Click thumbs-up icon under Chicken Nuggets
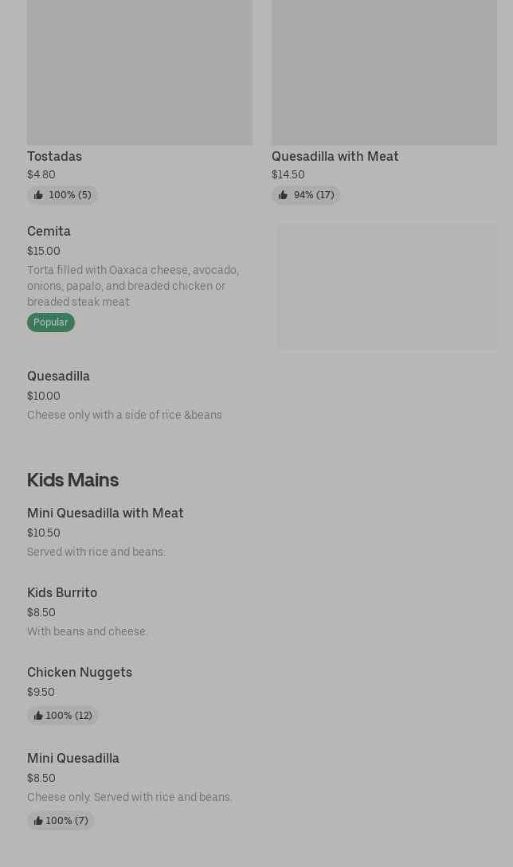513x867 pixels. point(38,716)
